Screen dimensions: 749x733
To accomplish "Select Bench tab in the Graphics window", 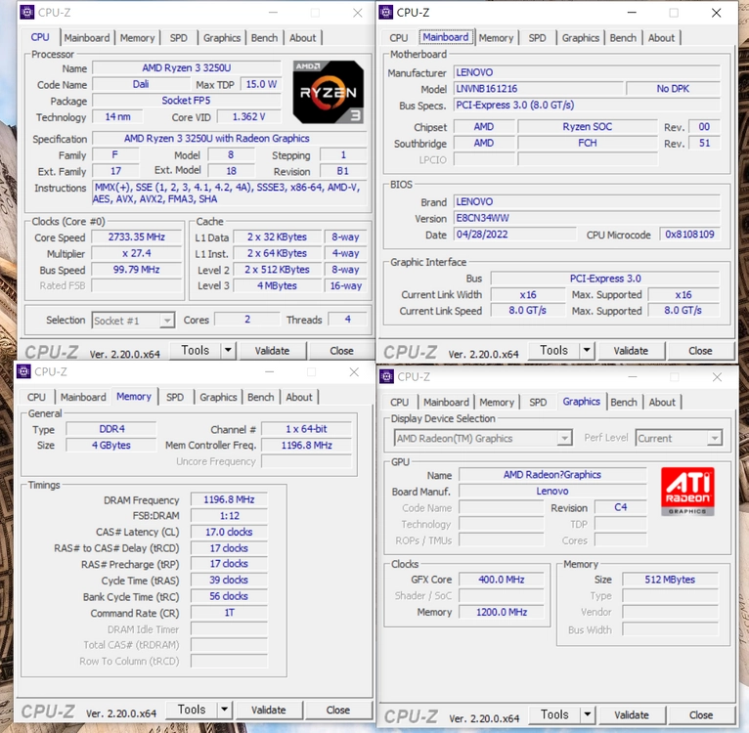I will pos(624,402).
